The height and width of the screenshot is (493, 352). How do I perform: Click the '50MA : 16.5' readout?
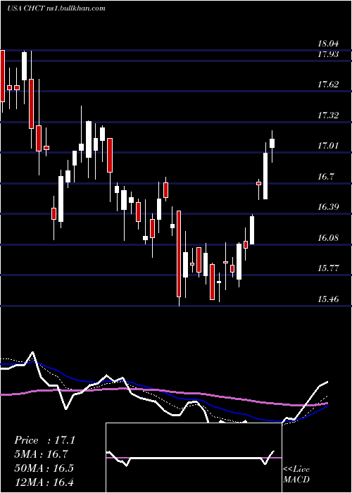click(x=44, y=468)
